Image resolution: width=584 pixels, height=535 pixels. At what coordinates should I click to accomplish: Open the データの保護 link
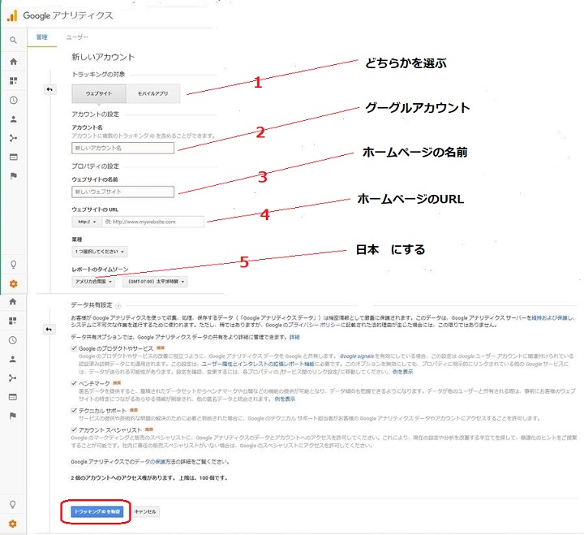click(150, 462)
